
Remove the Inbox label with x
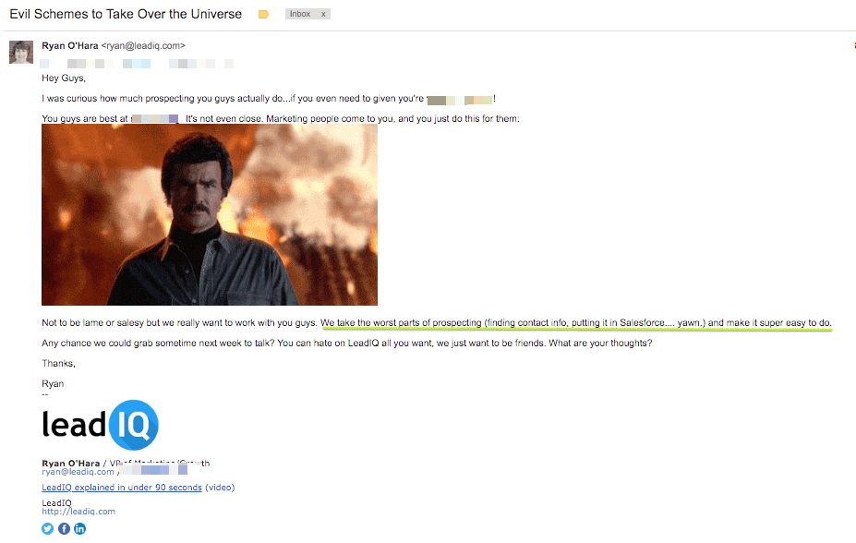(323, 15)
